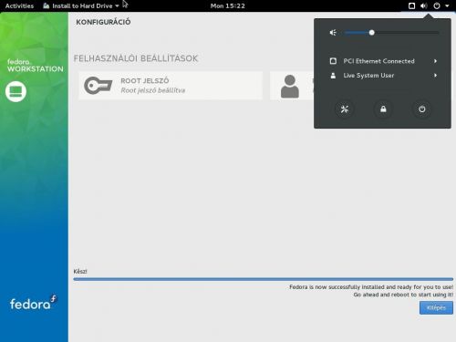Click the fedora logo at sidebar bottom

[x=34, y=303]
